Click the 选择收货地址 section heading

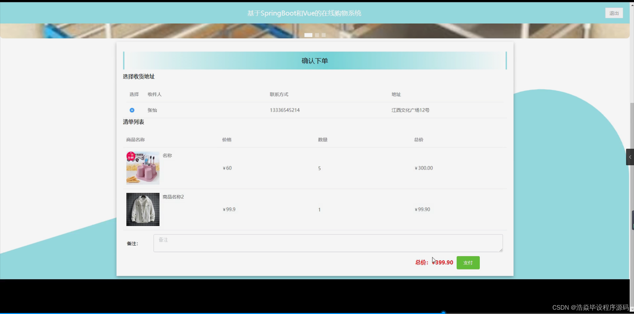click(x=138, y=76)
